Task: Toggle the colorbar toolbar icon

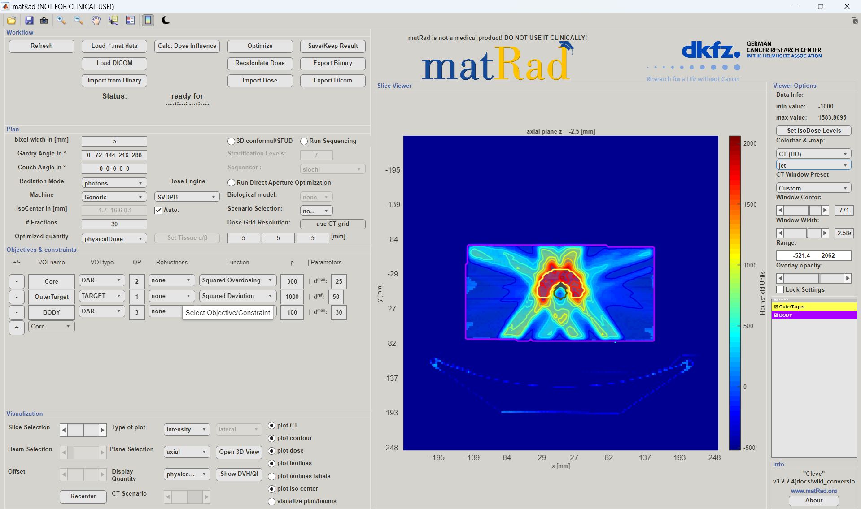Action: pyautogui.click(x=148, y=20)
